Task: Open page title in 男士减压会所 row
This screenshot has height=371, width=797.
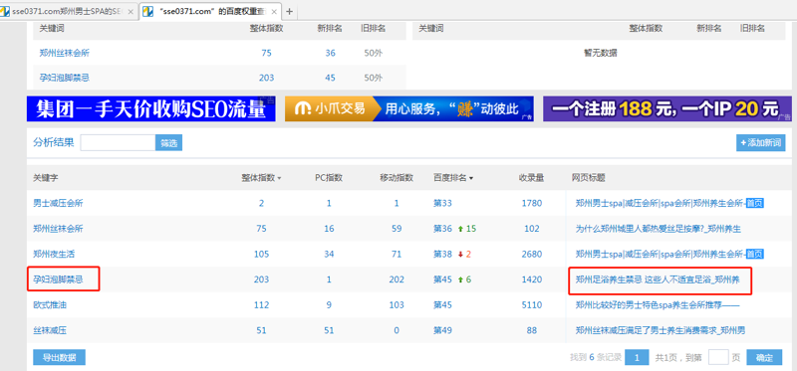Action: [669, 203]
